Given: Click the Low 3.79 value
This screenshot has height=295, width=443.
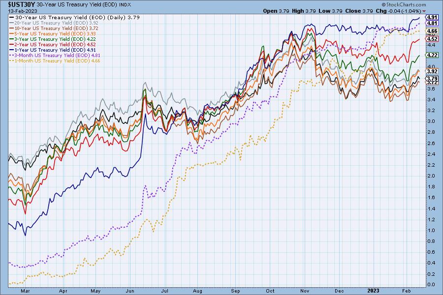Looking at the screenshot, I should pos(330,11).
